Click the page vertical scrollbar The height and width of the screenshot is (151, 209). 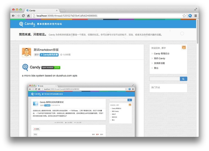197,31
